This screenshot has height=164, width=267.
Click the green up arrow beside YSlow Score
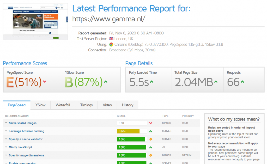click(106, 82)
